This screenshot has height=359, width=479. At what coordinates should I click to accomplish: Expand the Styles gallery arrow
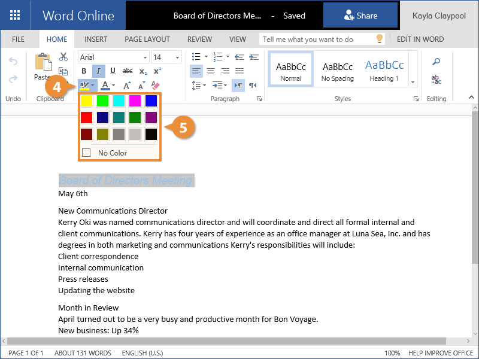pyautogui.click(x=413, y=82)
